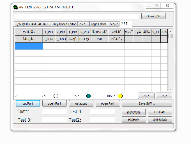Click the yellow BISS? circle indicator
The image size is (191, 144).
tap(120, 96)
